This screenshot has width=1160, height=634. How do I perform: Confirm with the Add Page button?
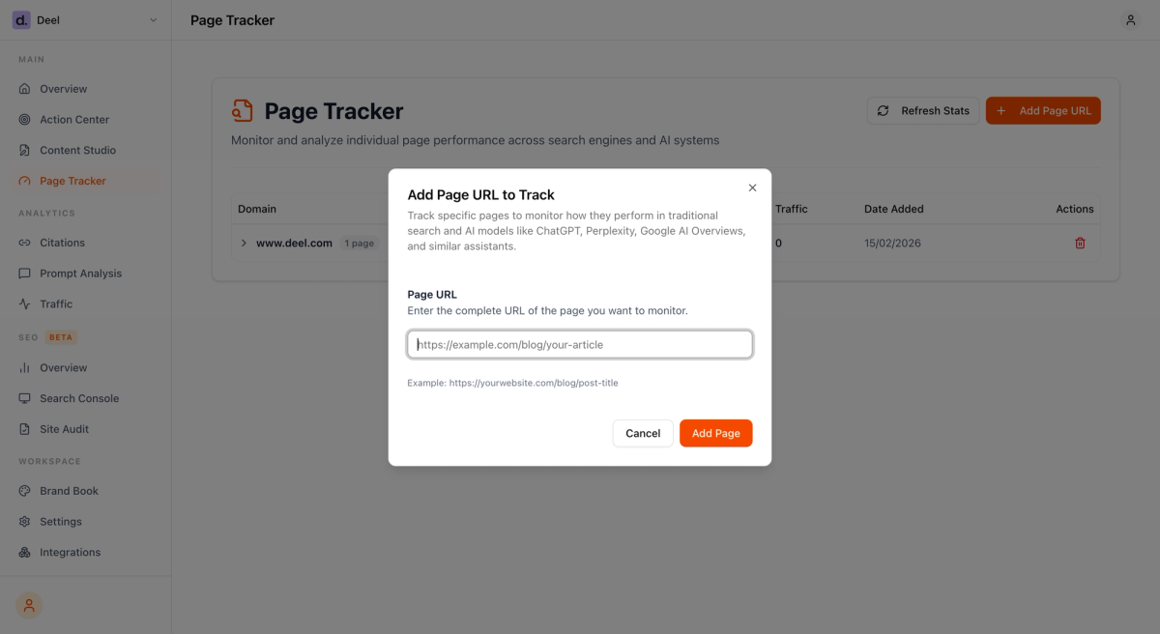715,433
